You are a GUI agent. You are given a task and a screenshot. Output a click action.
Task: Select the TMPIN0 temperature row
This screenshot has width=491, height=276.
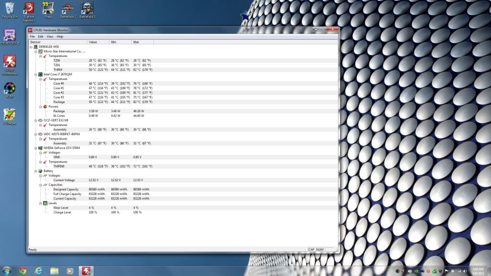(x=183, y=166)
